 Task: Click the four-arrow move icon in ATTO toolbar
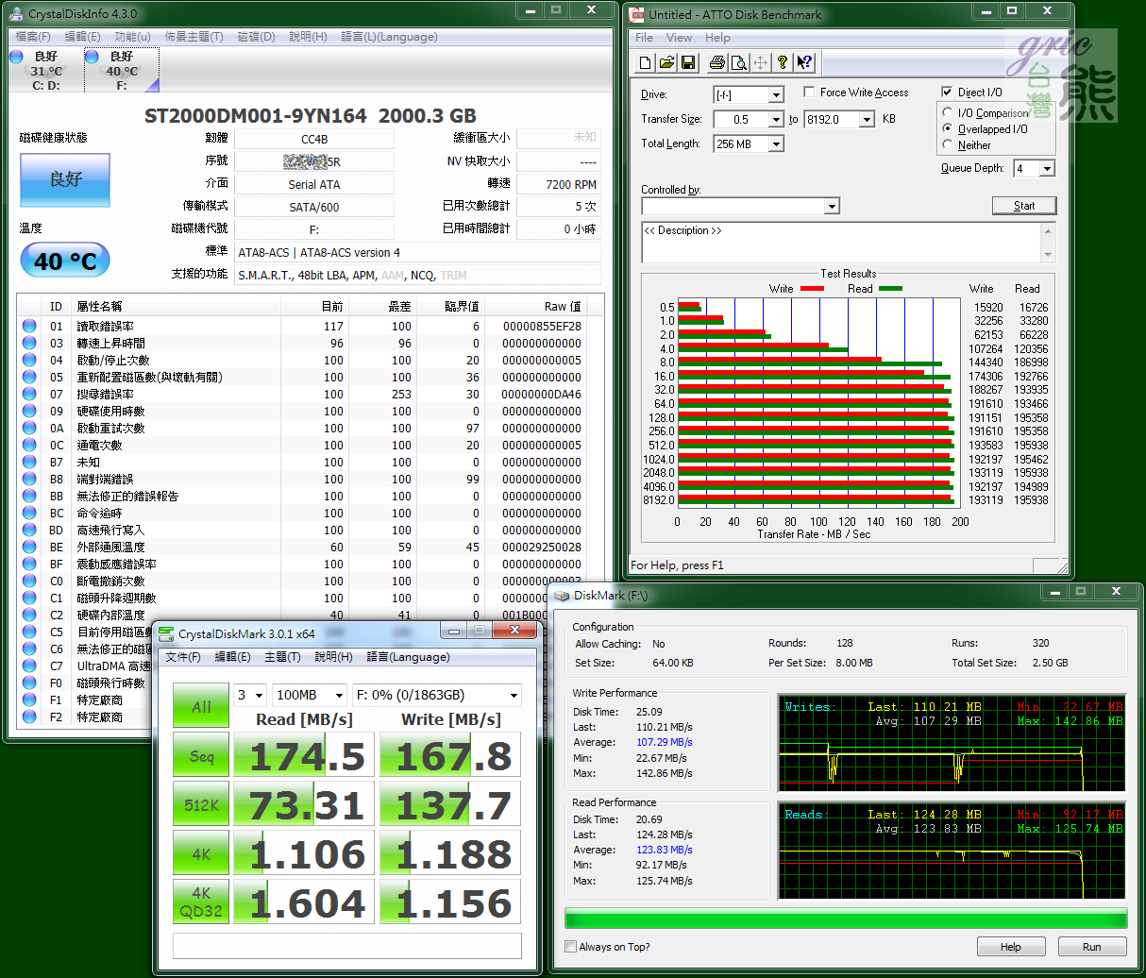coord(761,63)
